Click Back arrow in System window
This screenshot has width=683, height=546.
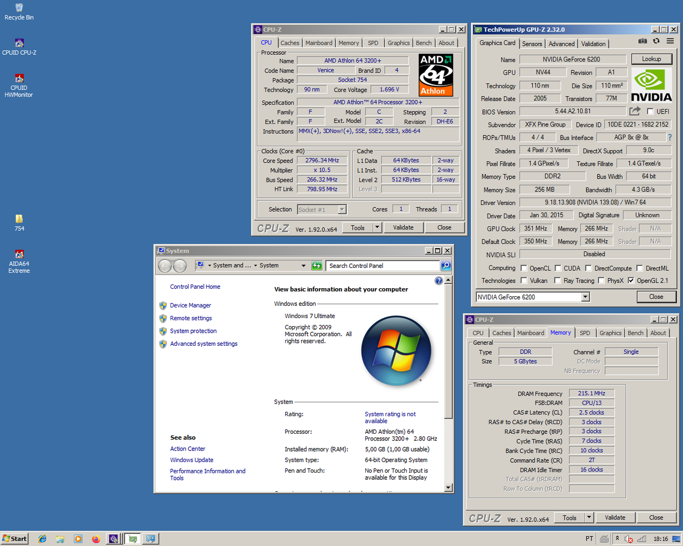[x=165, y=265]
